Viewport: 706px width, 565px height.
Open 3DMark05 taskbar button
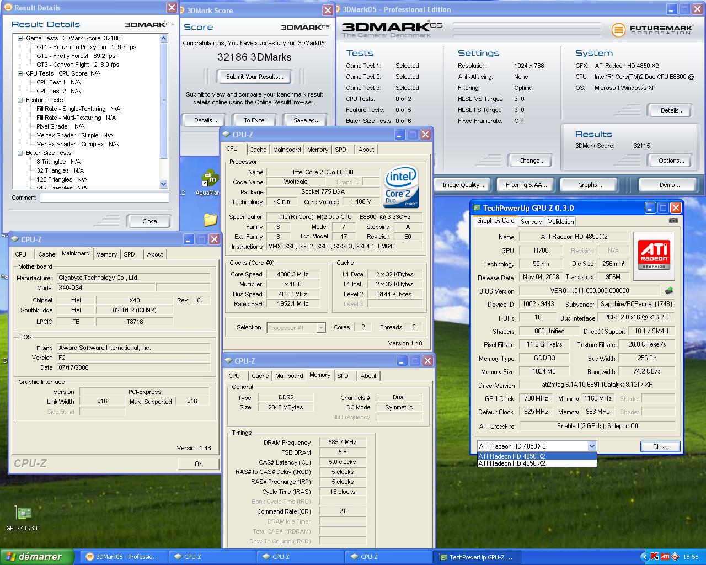point(123,557)
